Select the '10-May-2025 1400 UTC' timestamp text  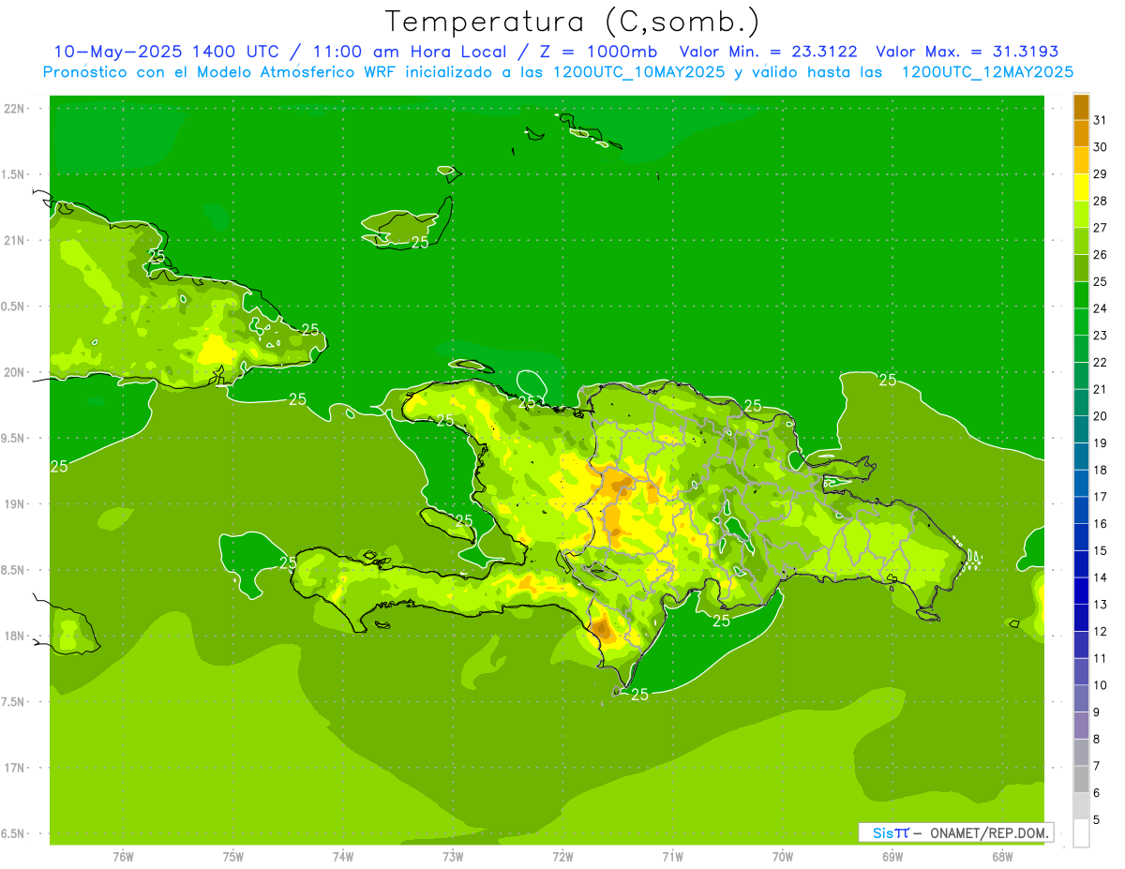click(x=166, y=52)
